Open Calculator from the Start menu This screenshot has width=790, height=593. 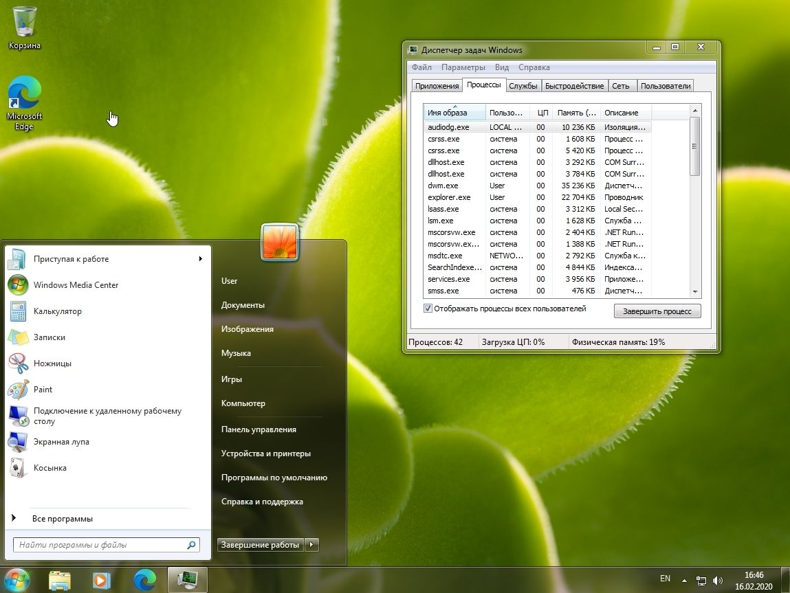[x=57, y=311]
